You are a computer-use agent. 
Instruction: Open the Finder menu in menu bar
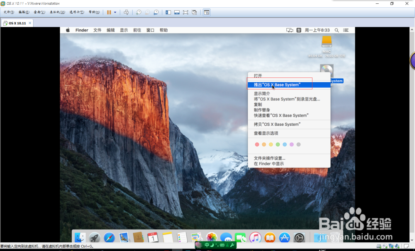coord(82,30)
